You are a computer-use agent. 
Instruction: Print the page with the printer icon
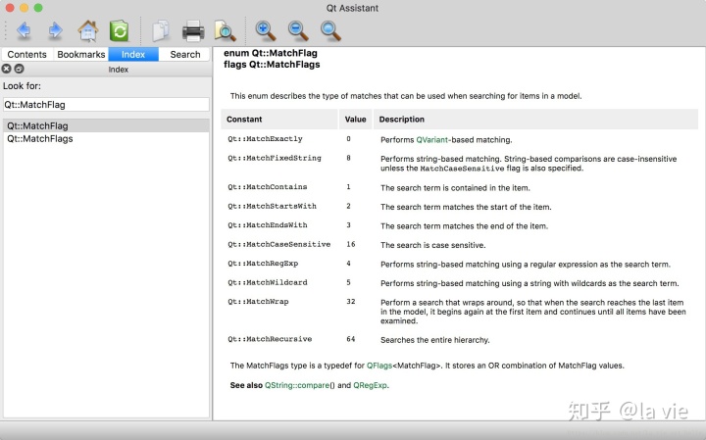coord(193,31)
